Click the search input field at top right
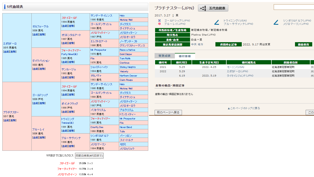The width and height of the screenshot is (314, 177). click(293, 7)
